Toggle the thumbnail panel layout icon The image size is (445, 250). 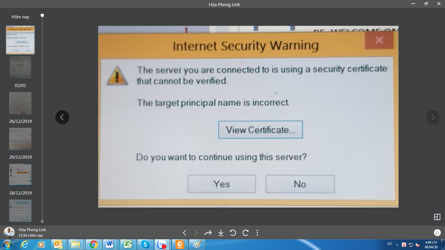pos(437,217)
